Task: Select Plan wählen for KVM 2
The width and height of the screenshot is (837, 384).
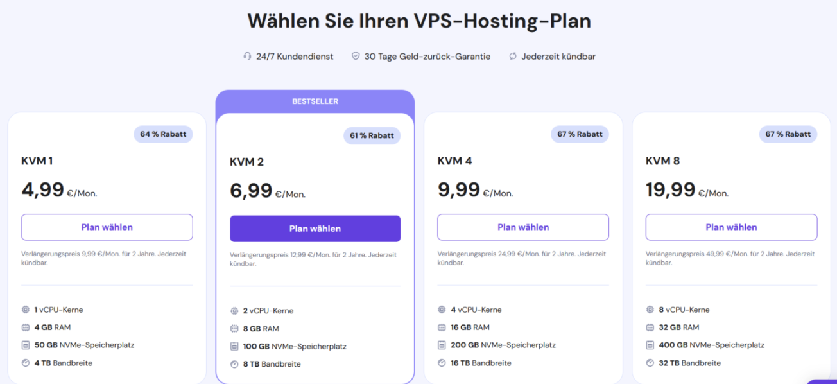Action: (315, 228)
